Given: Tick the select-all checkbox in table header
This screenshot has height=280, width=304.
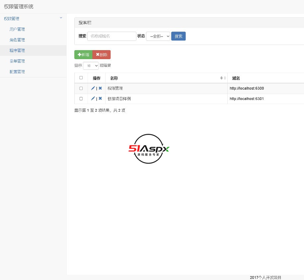Looking at the screenshot, I should click(x=81, y=78).
